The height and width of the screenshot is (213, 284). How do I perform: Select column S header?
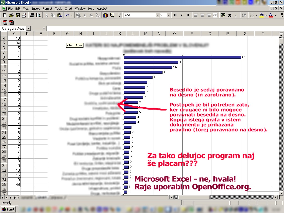(245, 34)
